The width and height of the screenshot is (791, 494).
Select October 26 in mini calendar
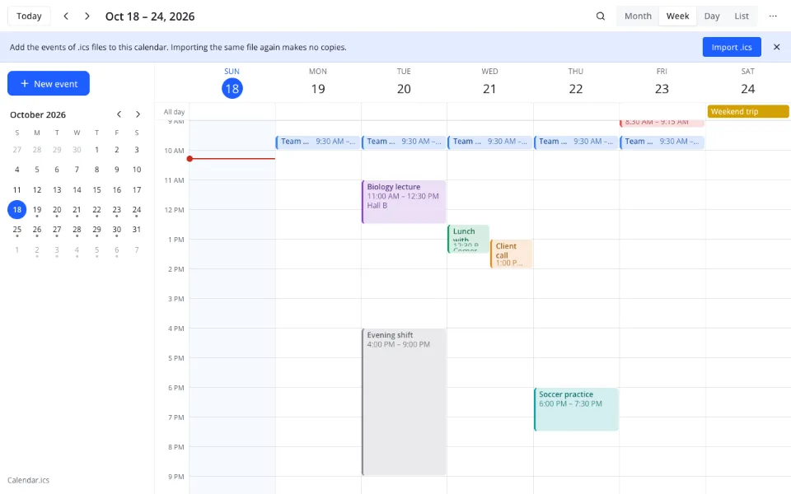pos(37,230)
